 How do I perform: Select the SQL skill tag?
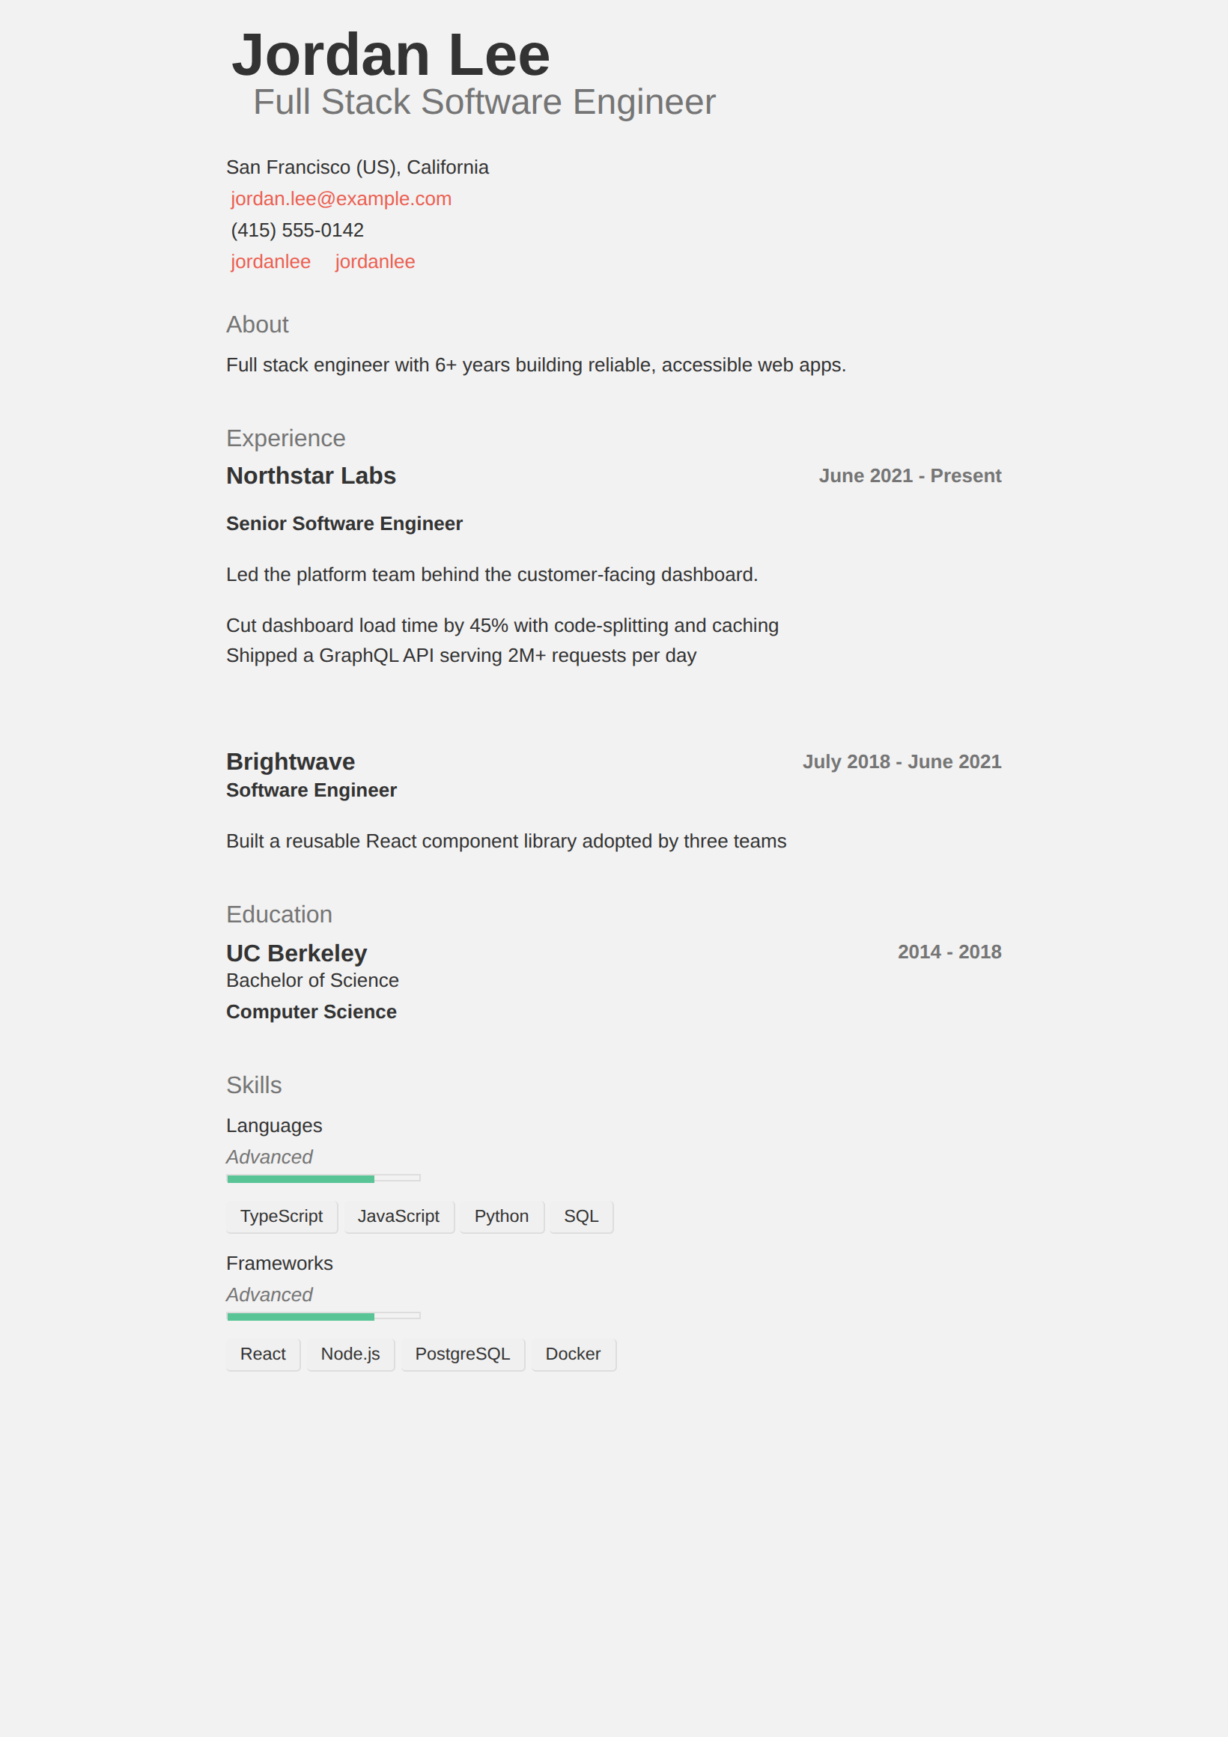pos(581,1217)
